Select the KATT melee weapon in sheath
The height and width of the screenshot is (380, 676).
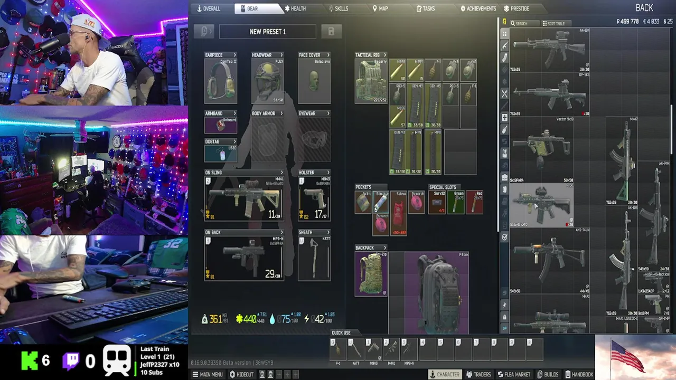[314, 258]
